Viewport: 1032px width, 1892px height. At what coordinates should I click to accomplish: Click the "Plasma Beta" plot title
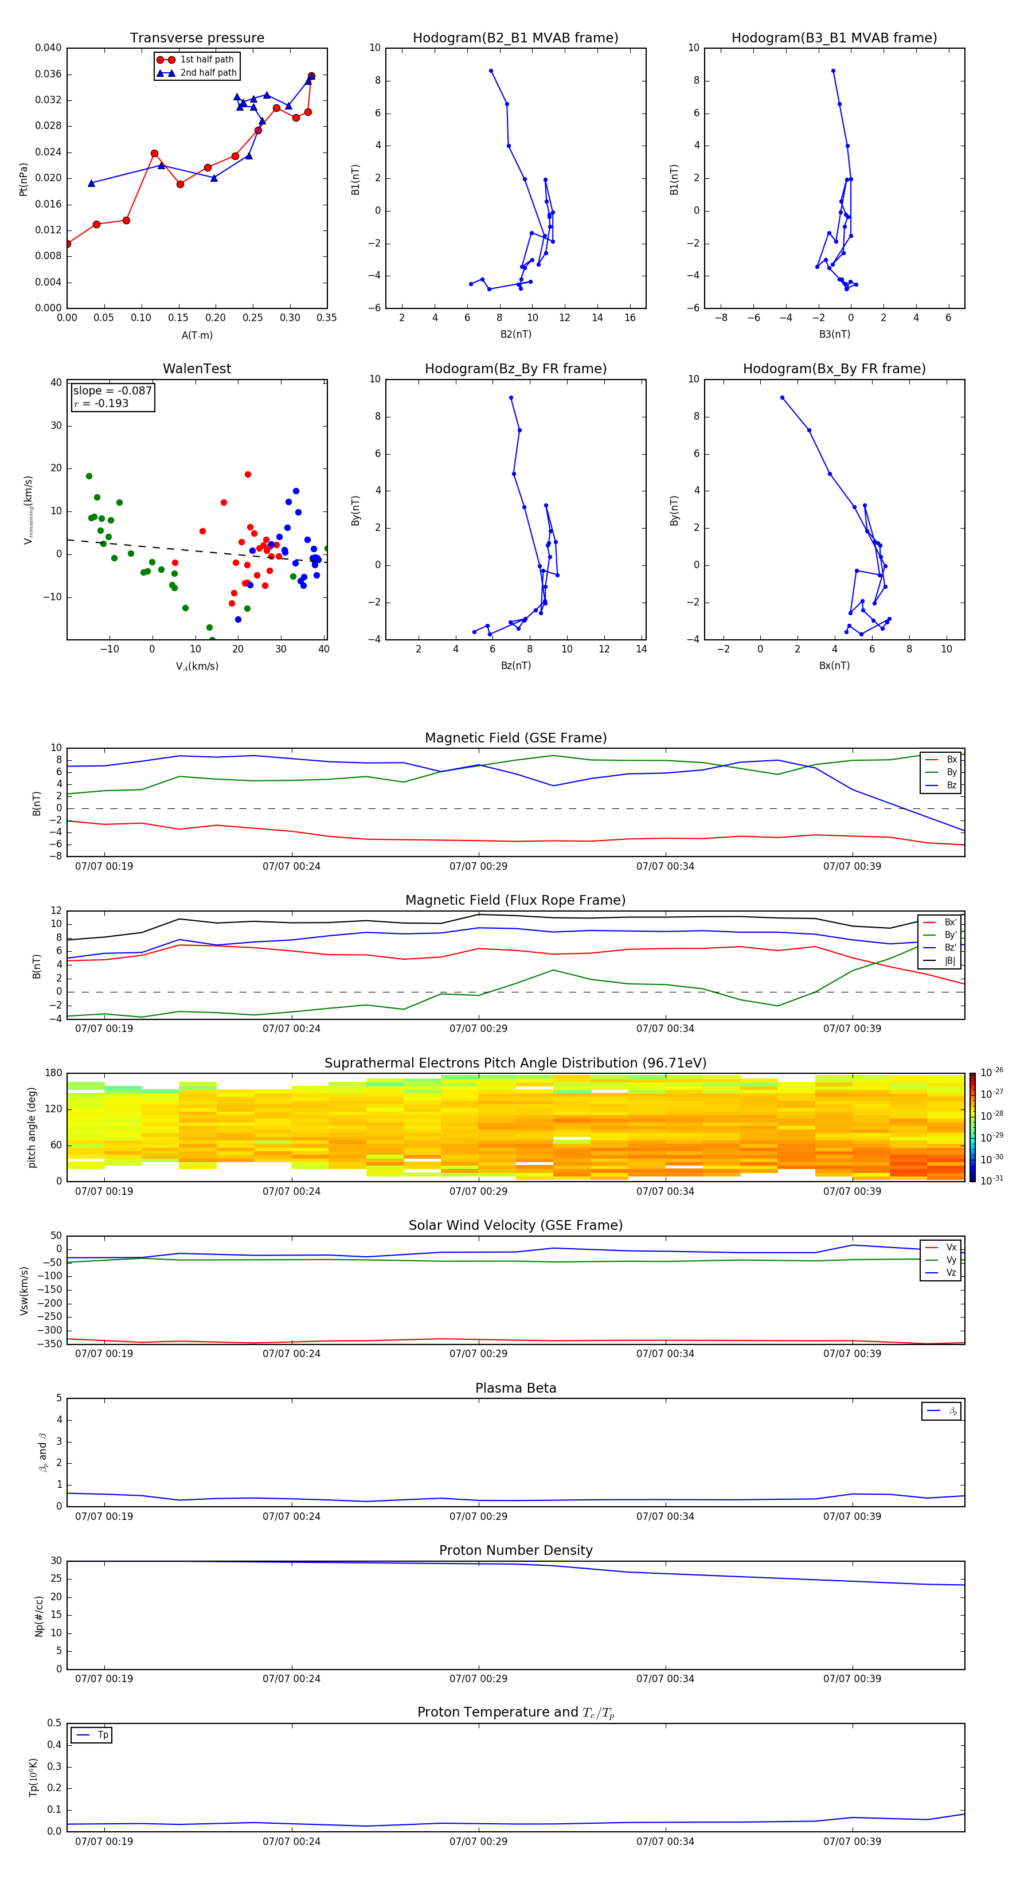coord(515,1389)
